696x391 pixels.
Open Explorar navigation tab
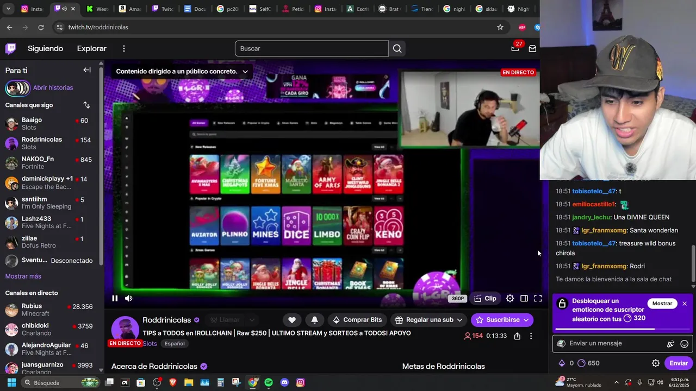[92, 48]
